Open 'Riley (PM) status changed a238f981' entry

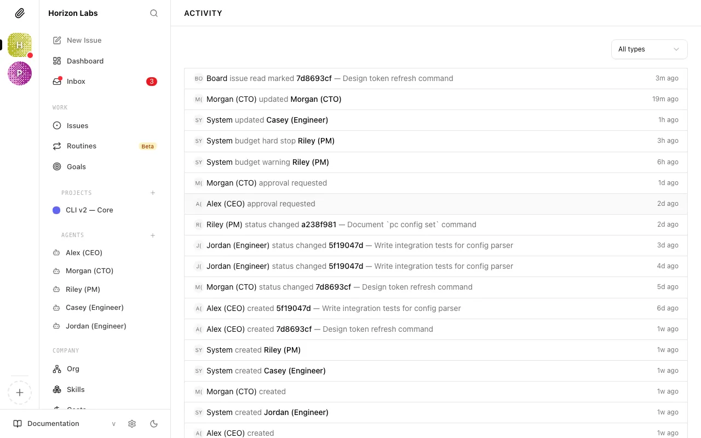(436, 224)
